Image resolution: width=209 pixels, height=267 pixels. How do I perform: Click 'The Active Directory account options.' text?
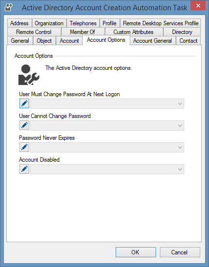pos(88,68)
